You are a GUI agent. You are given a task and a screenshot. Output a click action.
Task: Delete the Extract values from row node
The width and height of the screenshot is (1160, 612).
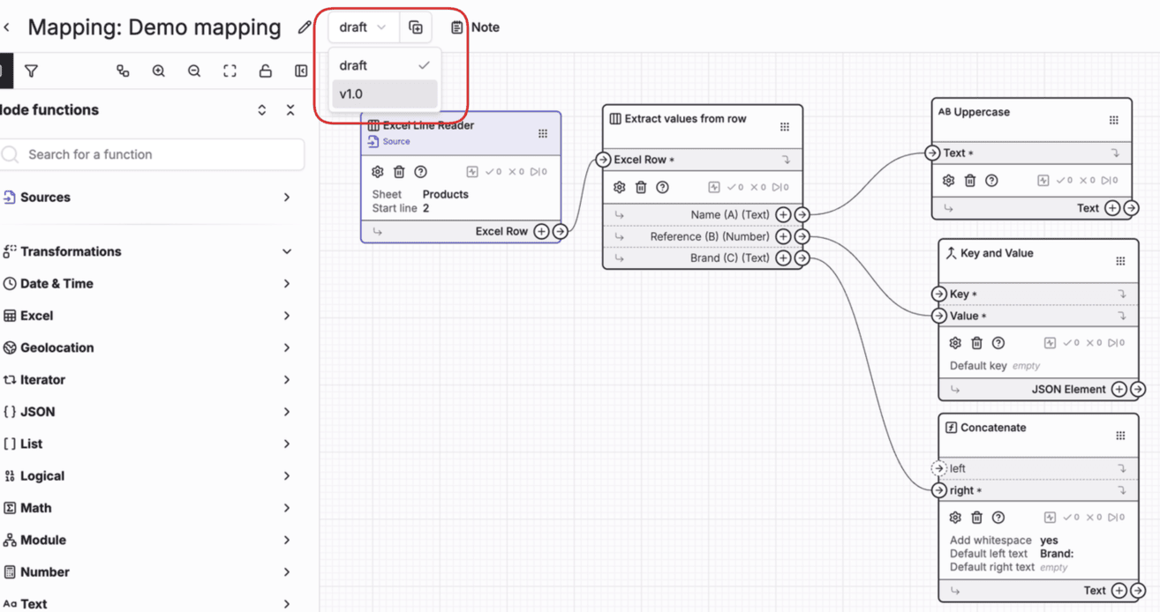tap(641, 187)
